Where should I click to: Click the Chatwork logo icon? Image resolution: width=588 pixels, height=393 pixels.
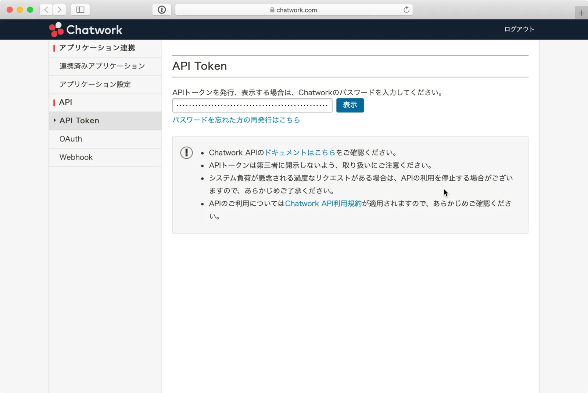point(56,30)
